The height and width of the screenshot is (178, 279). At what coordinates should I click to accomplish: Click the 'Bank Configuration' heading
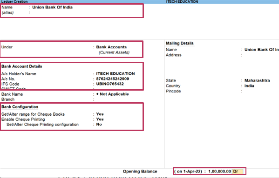click(20, 107)
